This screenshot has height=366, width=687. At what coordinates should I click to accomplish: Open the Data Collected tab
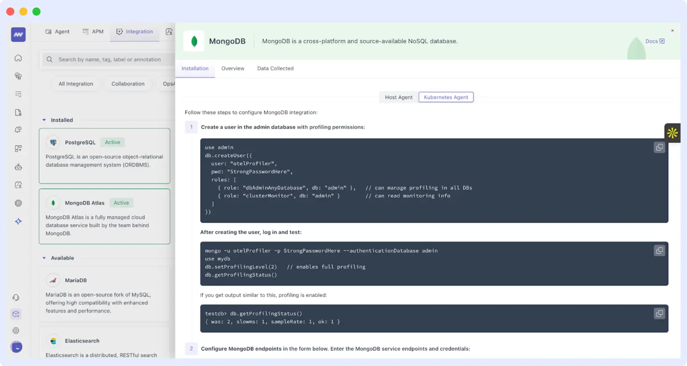coord(275,68)
